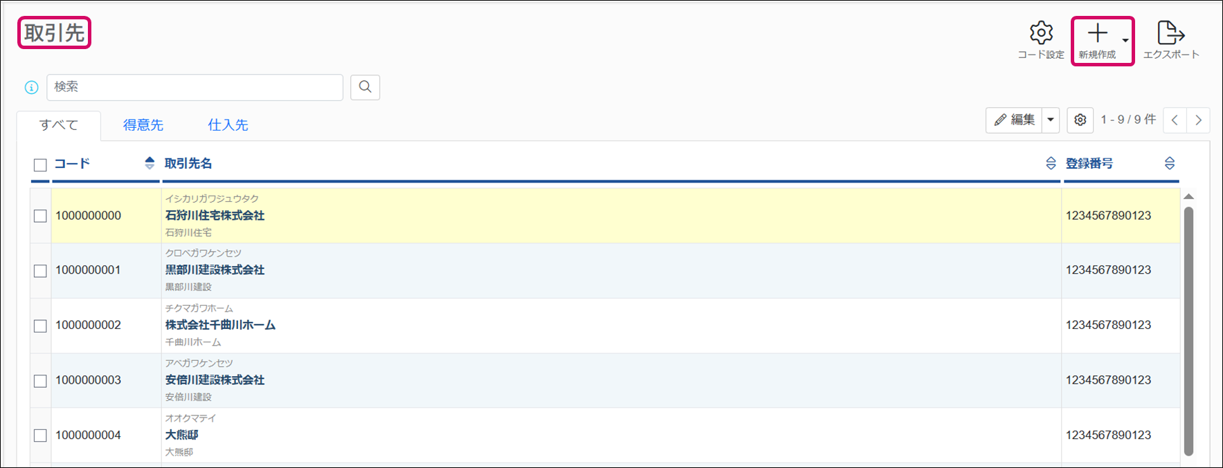Click the 新規作成 plus icon

1097,33
